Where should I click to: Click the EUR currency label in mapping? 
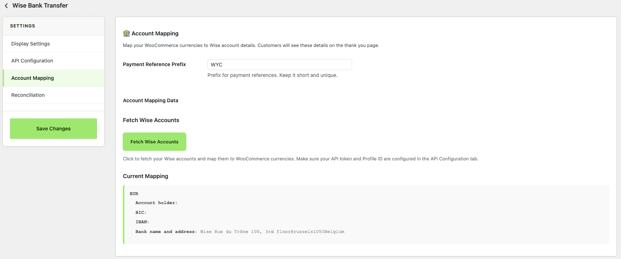pos(134,194)
